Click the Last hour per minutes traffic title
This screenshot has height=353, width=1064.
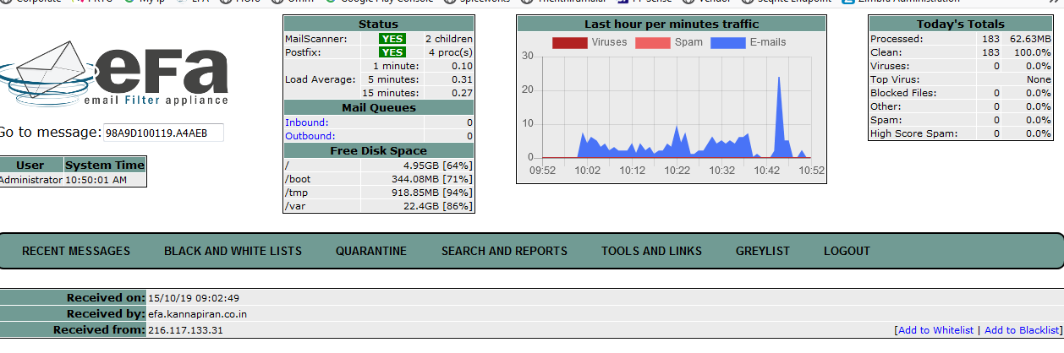[672, 24]
